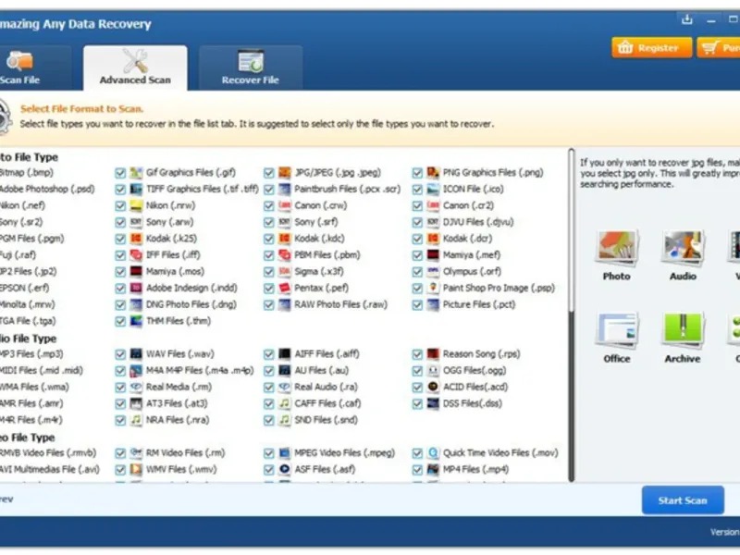Click the TIFF Graphics Files icon
Viewport: 740px width, 555px height.
coord(136,190)
